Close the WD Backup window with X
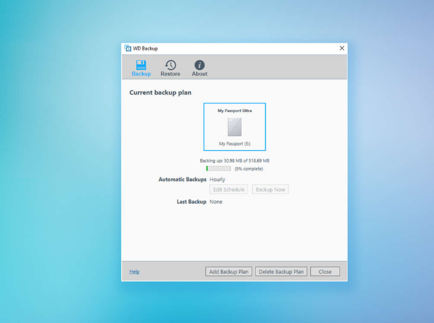Screen dimensions: 434x323 point(342,48)
